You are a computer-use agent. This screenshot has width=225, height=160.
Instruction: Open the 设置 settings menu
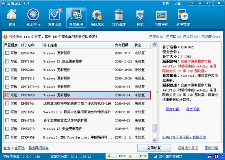click(177, 3)
